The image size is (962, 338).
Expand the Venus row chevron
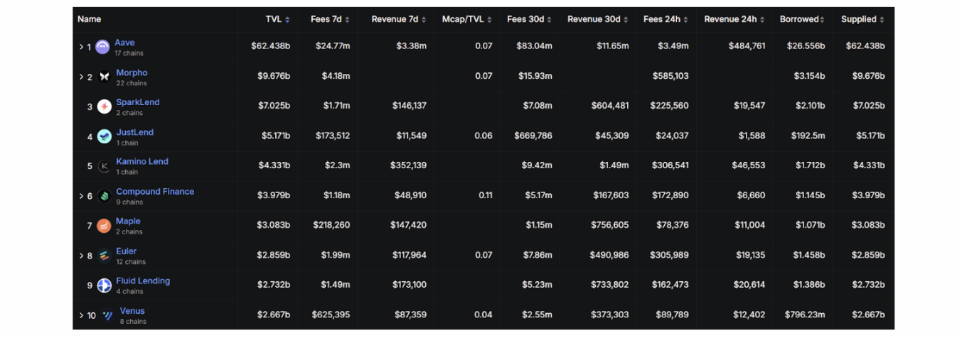[81, 315]
